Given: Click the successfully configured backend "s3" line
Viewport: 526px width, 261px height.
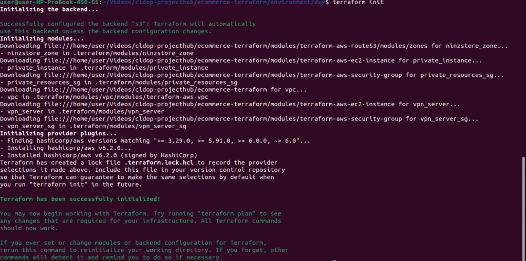Looking at the screenshot, I should pyautogui.click(x=128, y=24).
